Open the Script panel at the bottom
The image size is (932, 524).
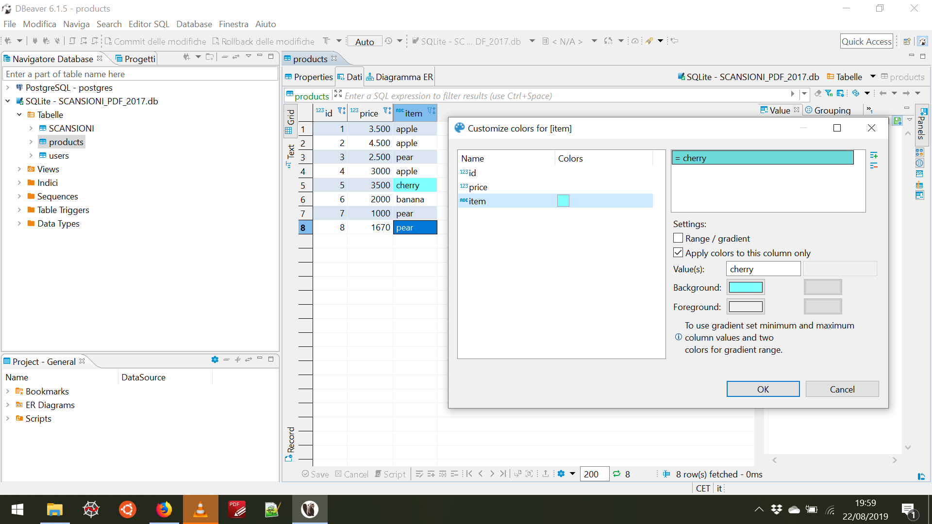click(x=390, y=474)
